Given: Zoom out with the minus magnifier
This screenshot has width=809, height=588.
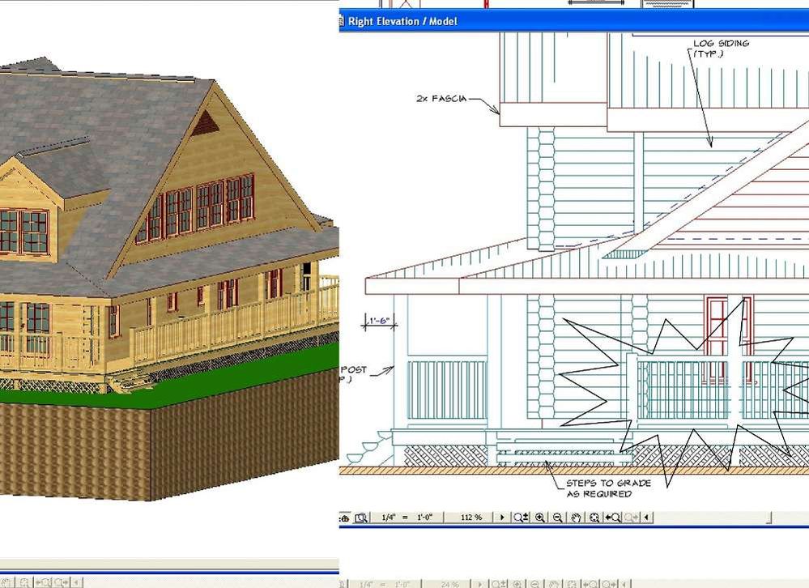Looking at the screenshot, I should coord(558,518).
